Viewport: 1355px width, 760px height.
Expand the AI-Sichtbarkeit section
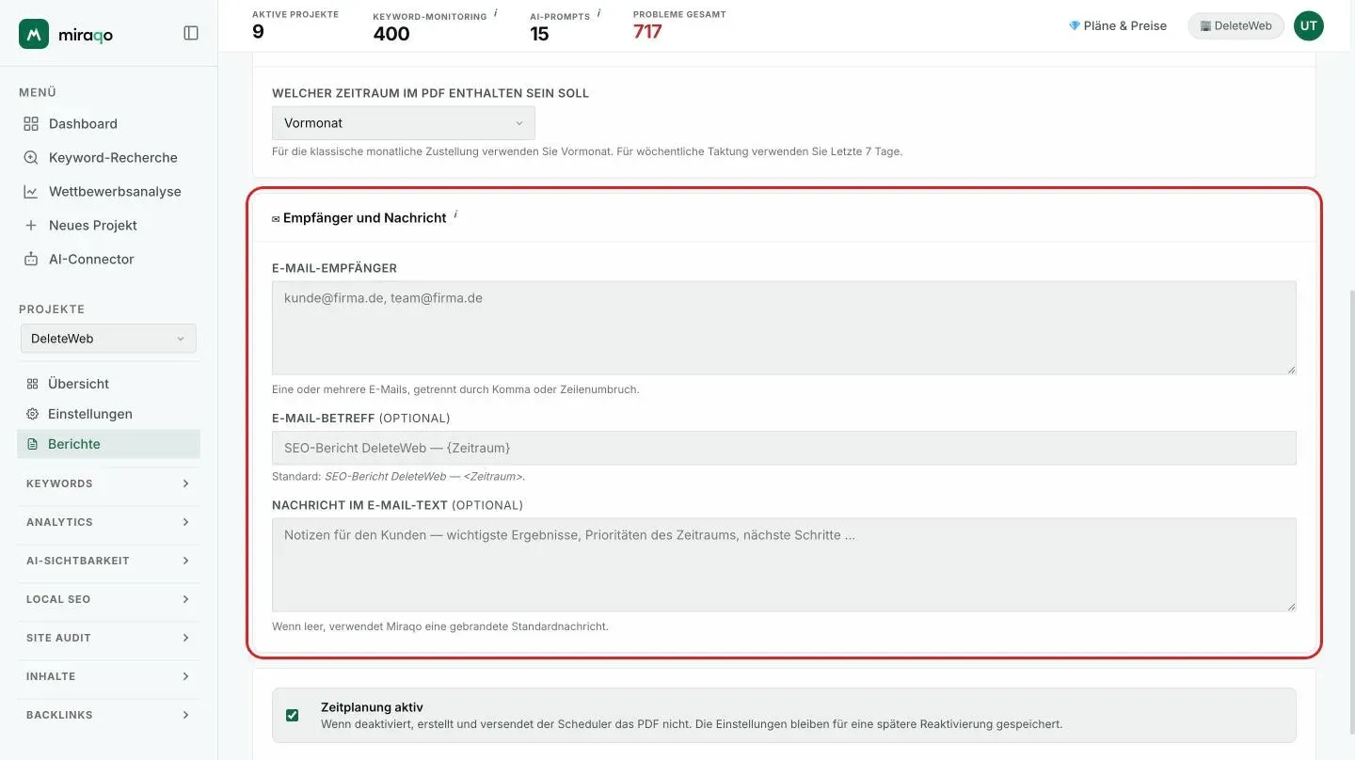(108, 561)
